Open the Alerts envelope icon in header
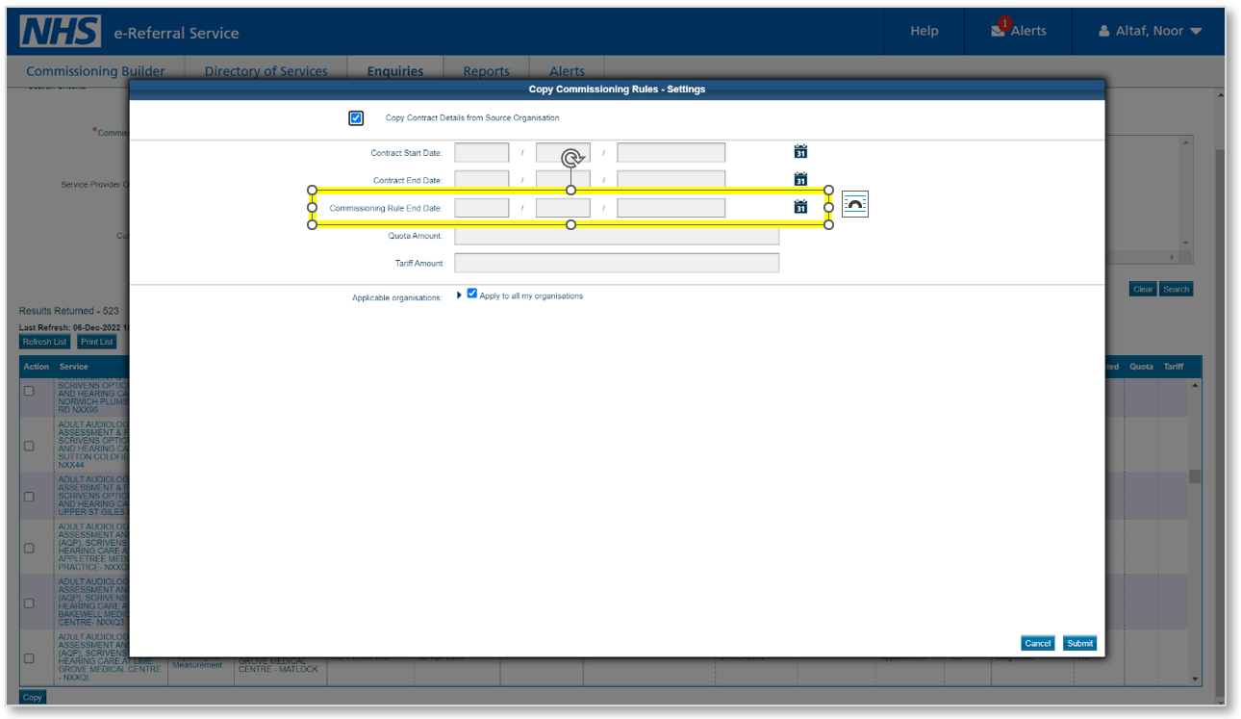The image size is (1241, 719). [999, 31]
